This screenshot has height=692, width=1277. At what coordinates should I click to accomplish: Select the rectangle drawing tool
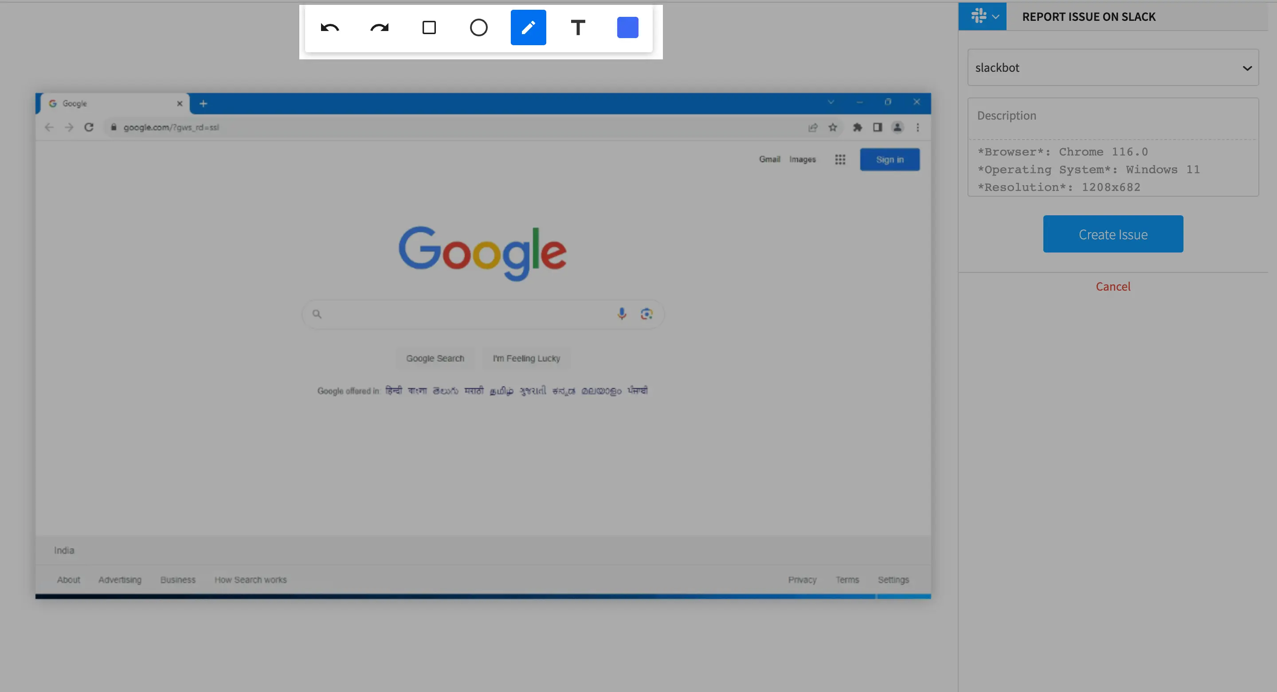pyautogui.click(x=429, y=28)
